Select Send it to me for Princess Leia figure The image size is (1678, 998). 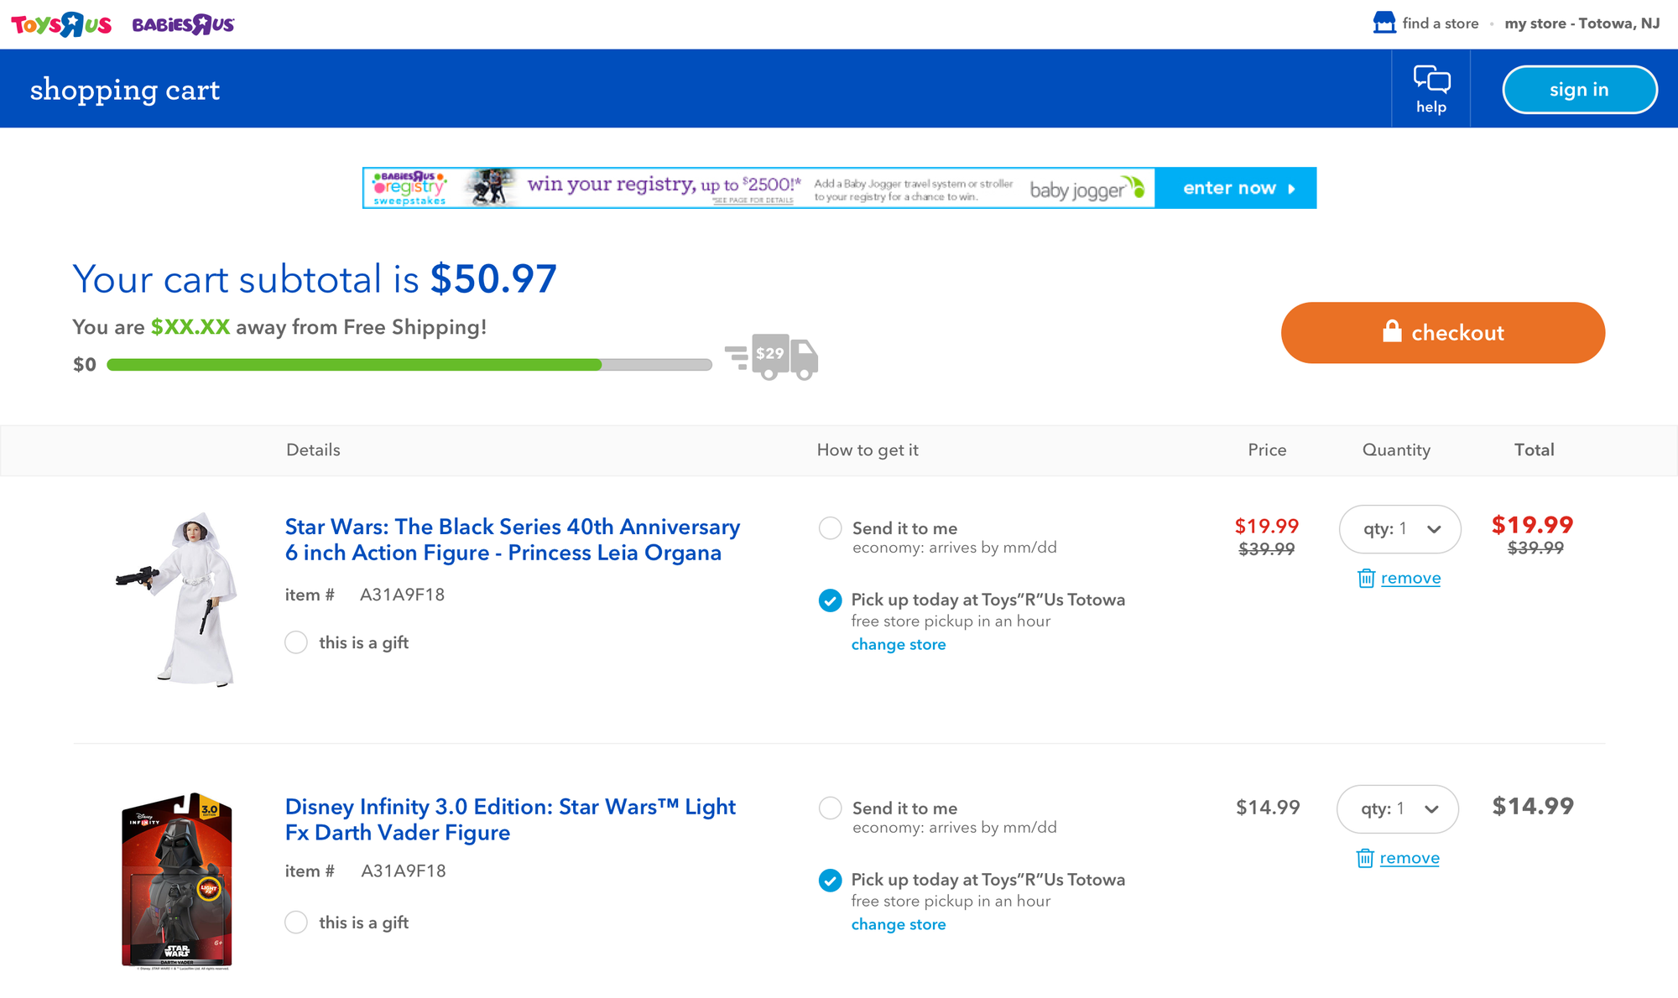(x=830, y=528)
